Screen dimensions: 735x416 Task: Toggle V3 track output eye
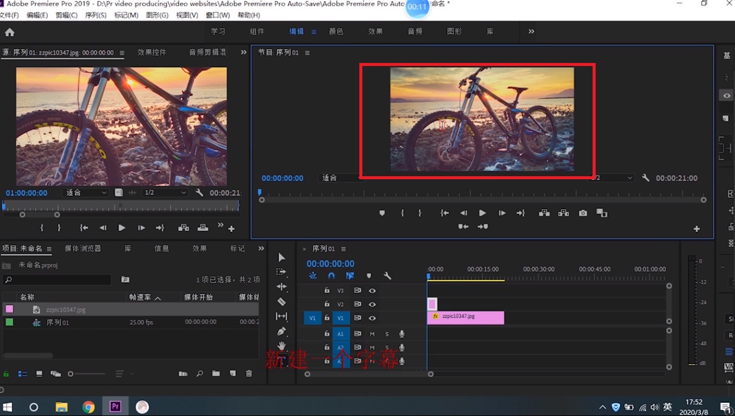point(372,291)
